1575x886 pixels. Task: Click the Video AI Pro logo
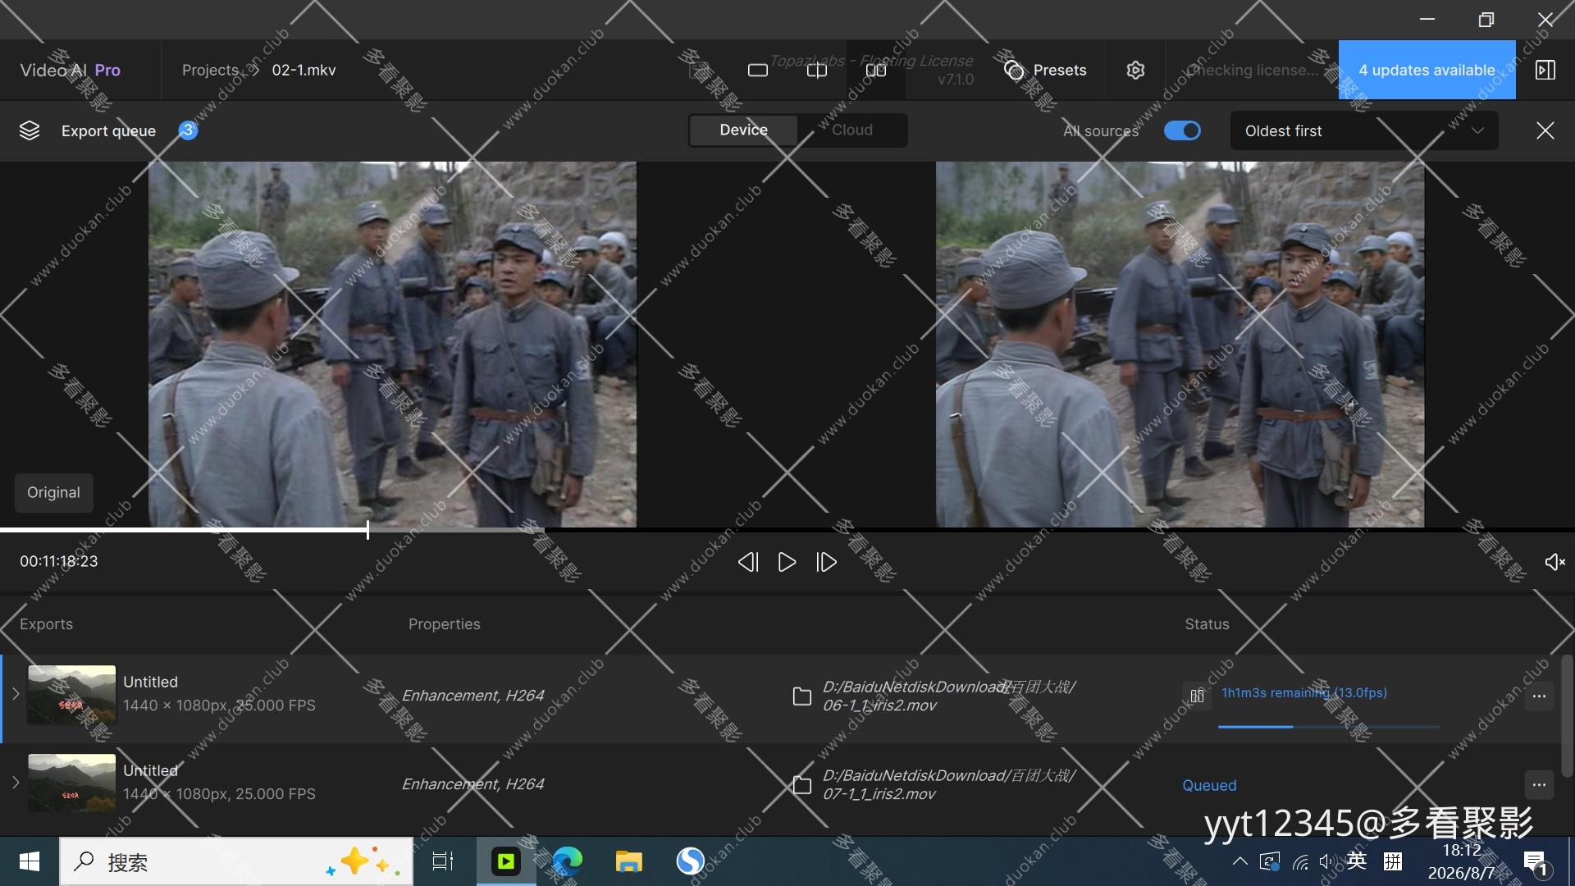coord(71,71)
